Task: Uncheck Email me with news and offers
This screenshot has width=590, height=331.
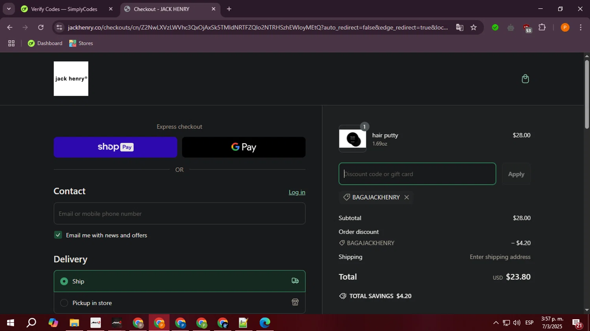Action: 58,235
